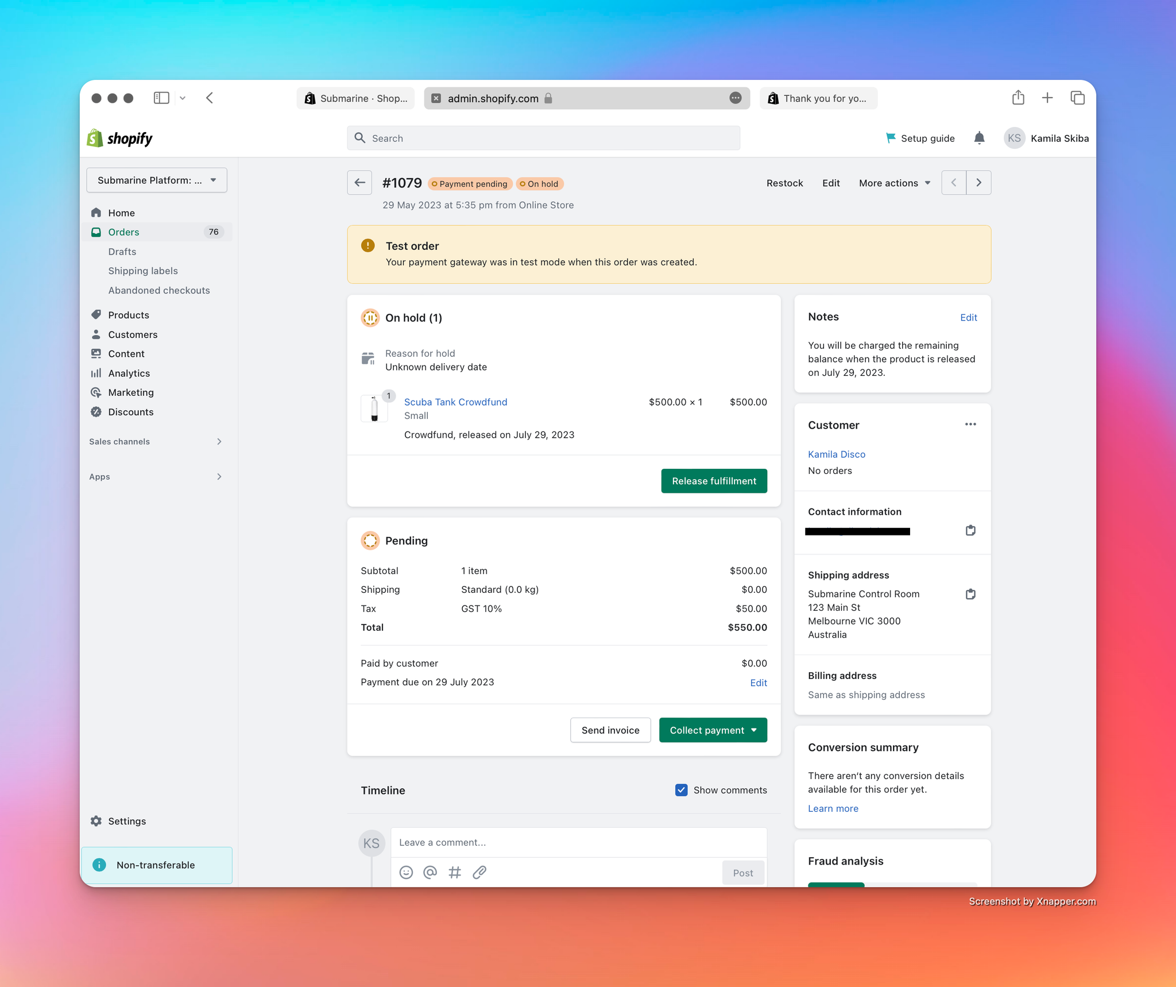Attach a file to the comment

[x=479, y=873]
